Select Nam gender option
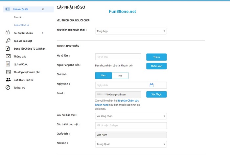Image resolution: width=230 pixels, height=155 pixels. (x=103, y=76)
